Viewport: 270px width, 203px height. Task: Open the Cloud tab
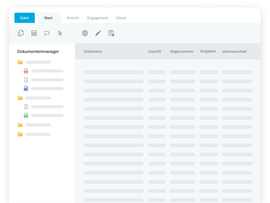point(120,18)
